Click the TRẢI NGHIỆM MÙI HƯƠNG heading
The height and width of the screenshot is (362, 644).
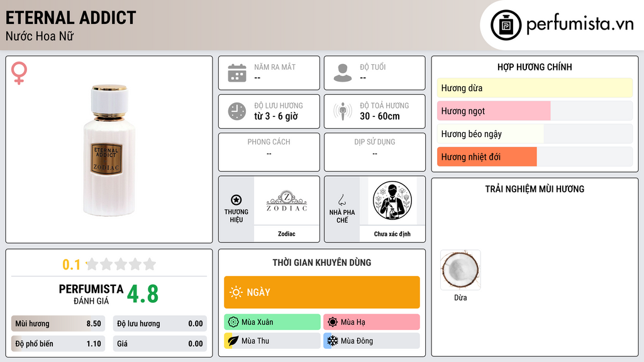point(535,189)
